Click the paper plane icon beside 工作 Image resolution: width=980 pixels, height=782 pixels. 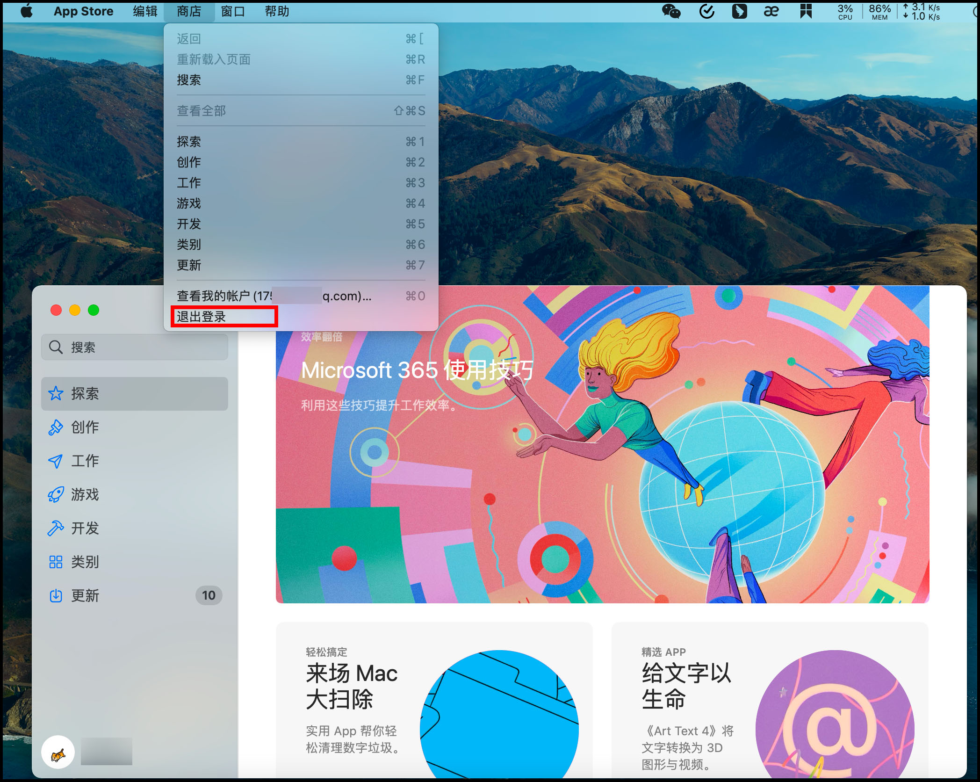point(56,461)
